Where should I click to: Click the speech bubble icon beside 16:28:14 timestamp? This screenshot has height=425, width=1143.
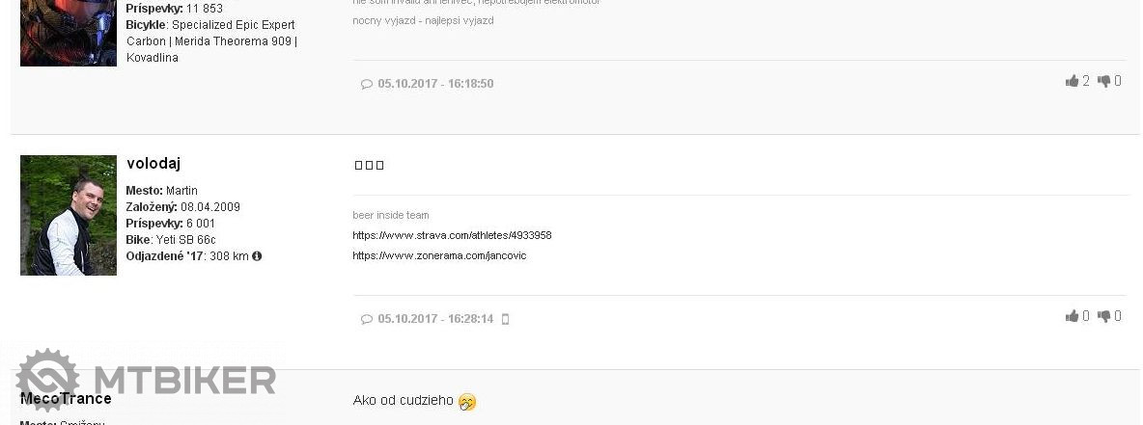367,320
